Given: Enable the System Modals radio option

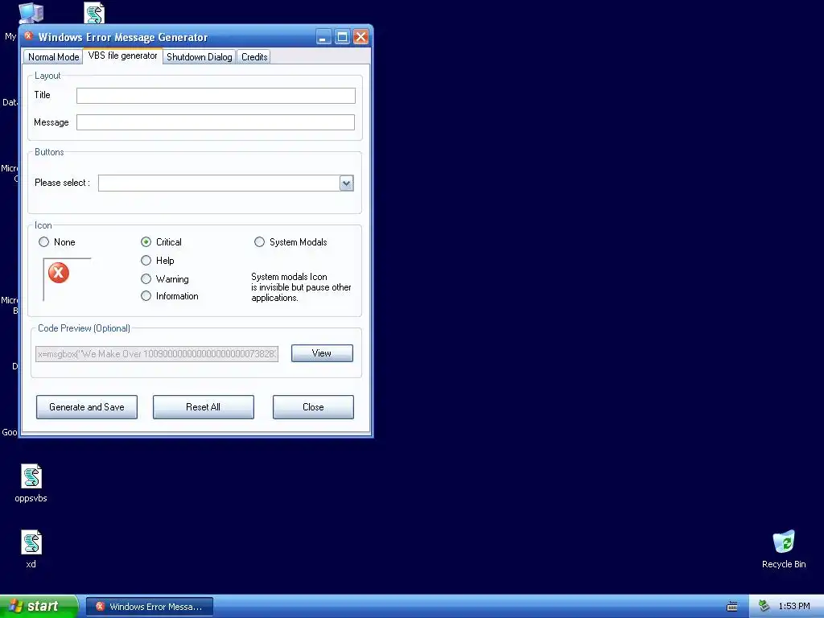Looking at the screenshot, I should (260, 241).
